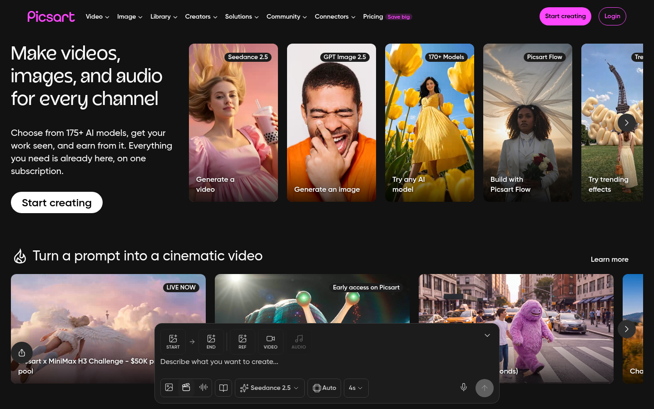Click the share icon on the challenge card
The width and height of the screenshot is (654, 409).
click(x=22, y=353)
